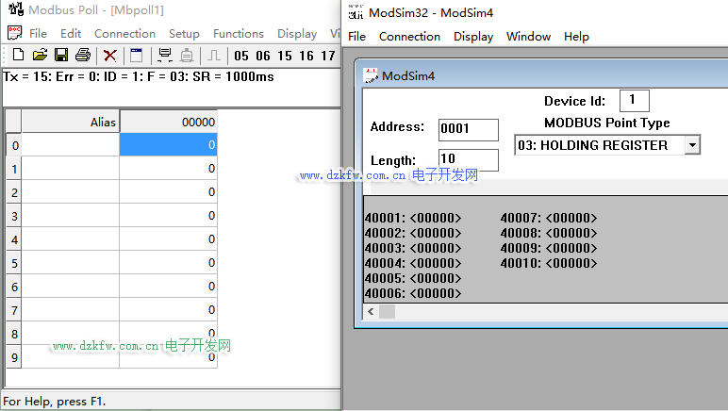Open the Window menu in ModSim32
The image size is (728, 411).
tap(528, 37)
